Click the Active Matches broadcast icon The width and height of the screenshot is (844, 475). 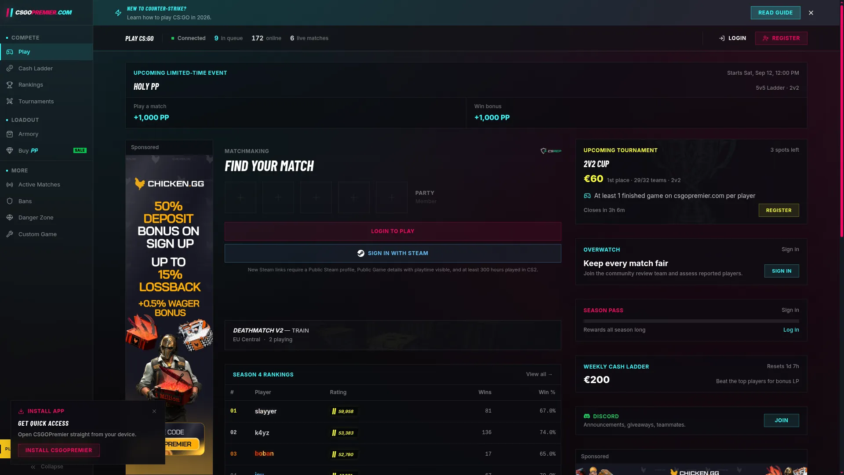coord(10,185)
